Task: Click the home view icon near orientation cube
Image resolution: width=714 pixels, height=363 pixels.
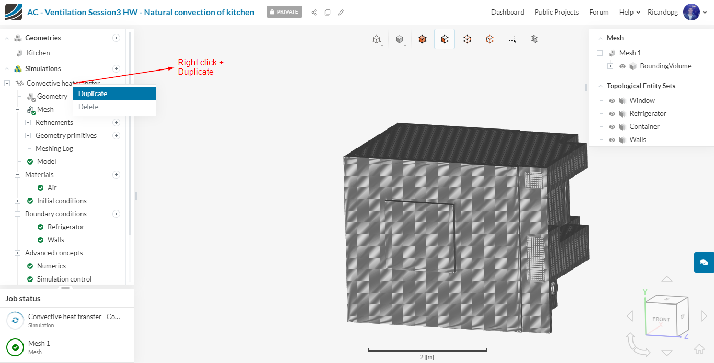Action: (699, 349)
